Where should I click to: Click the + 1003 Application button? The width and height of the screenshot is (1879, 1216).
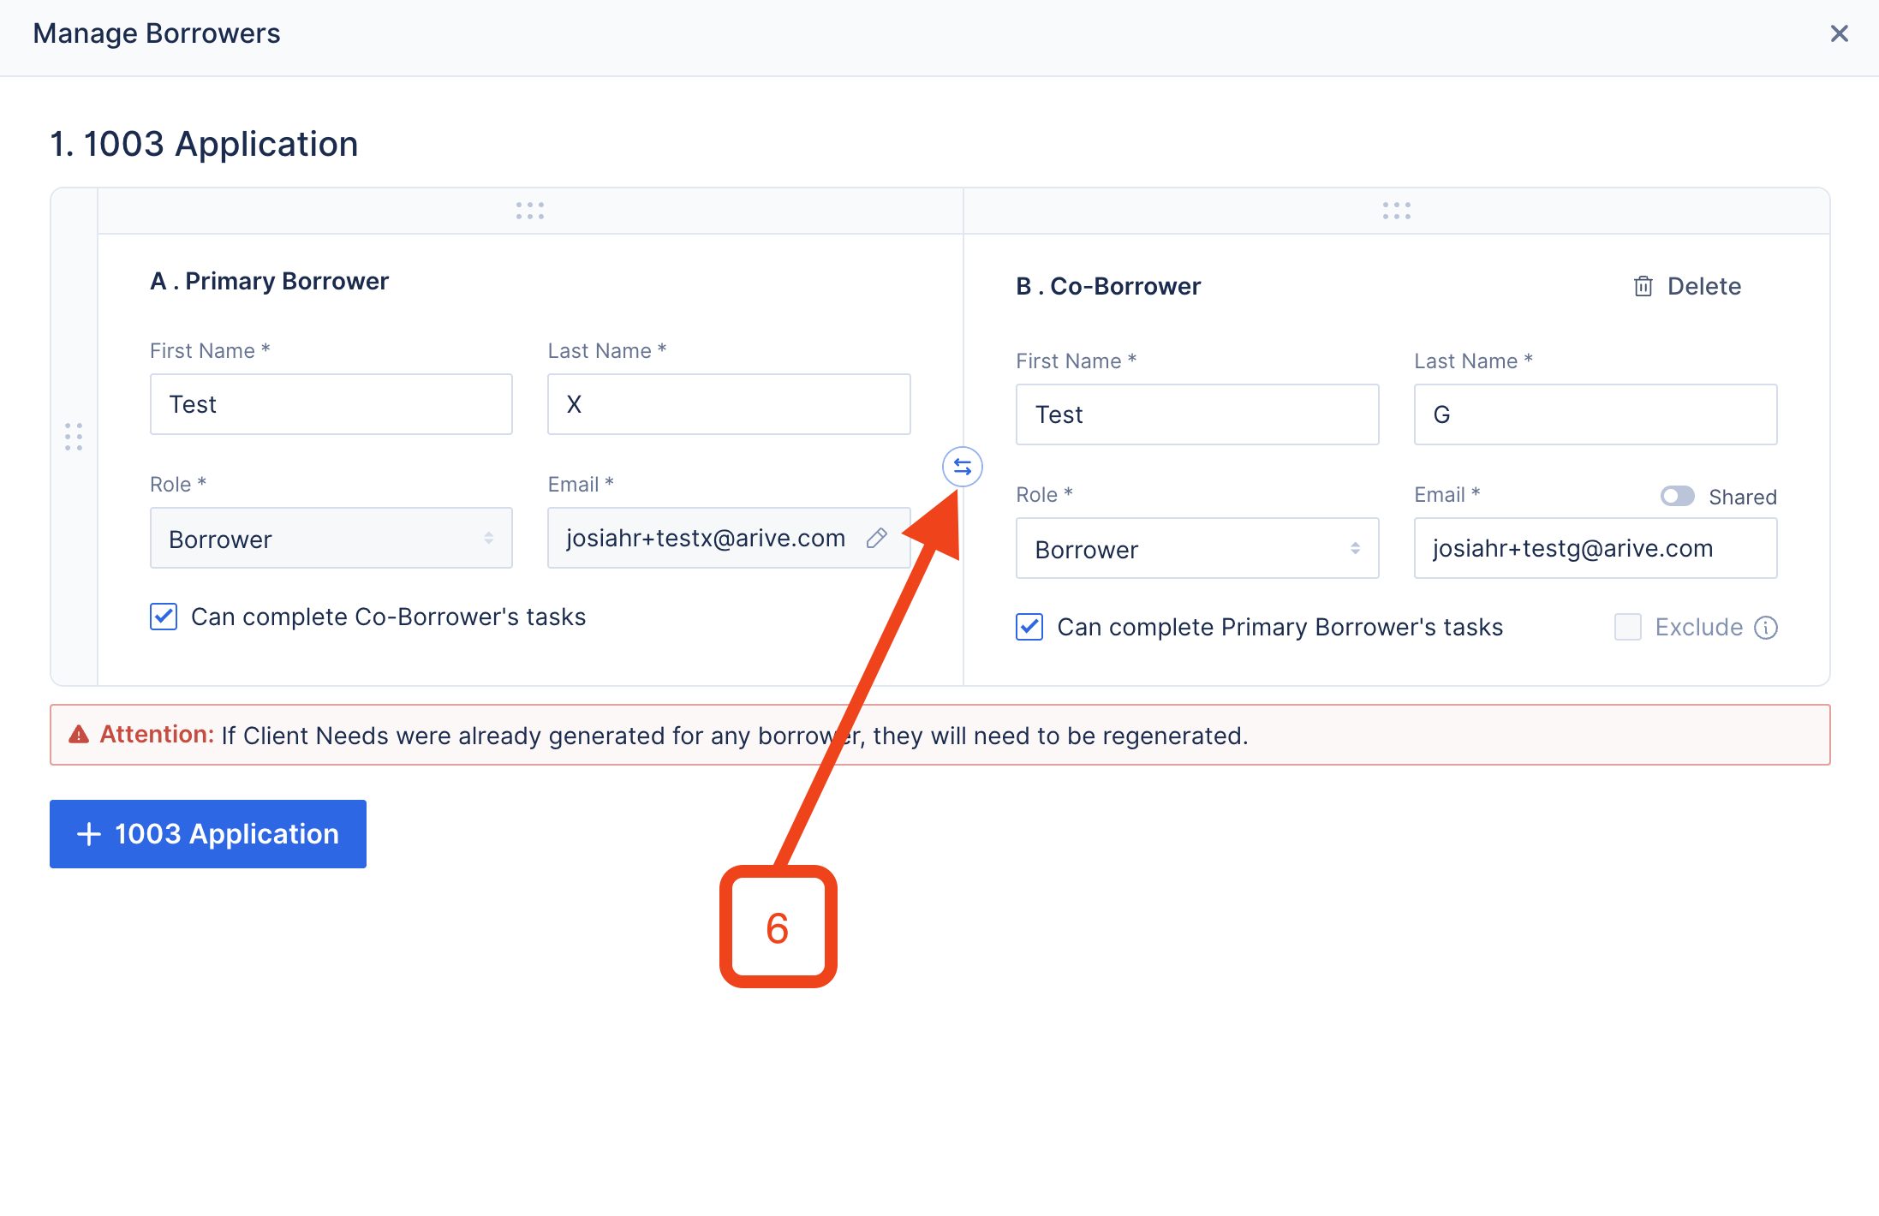207,833
